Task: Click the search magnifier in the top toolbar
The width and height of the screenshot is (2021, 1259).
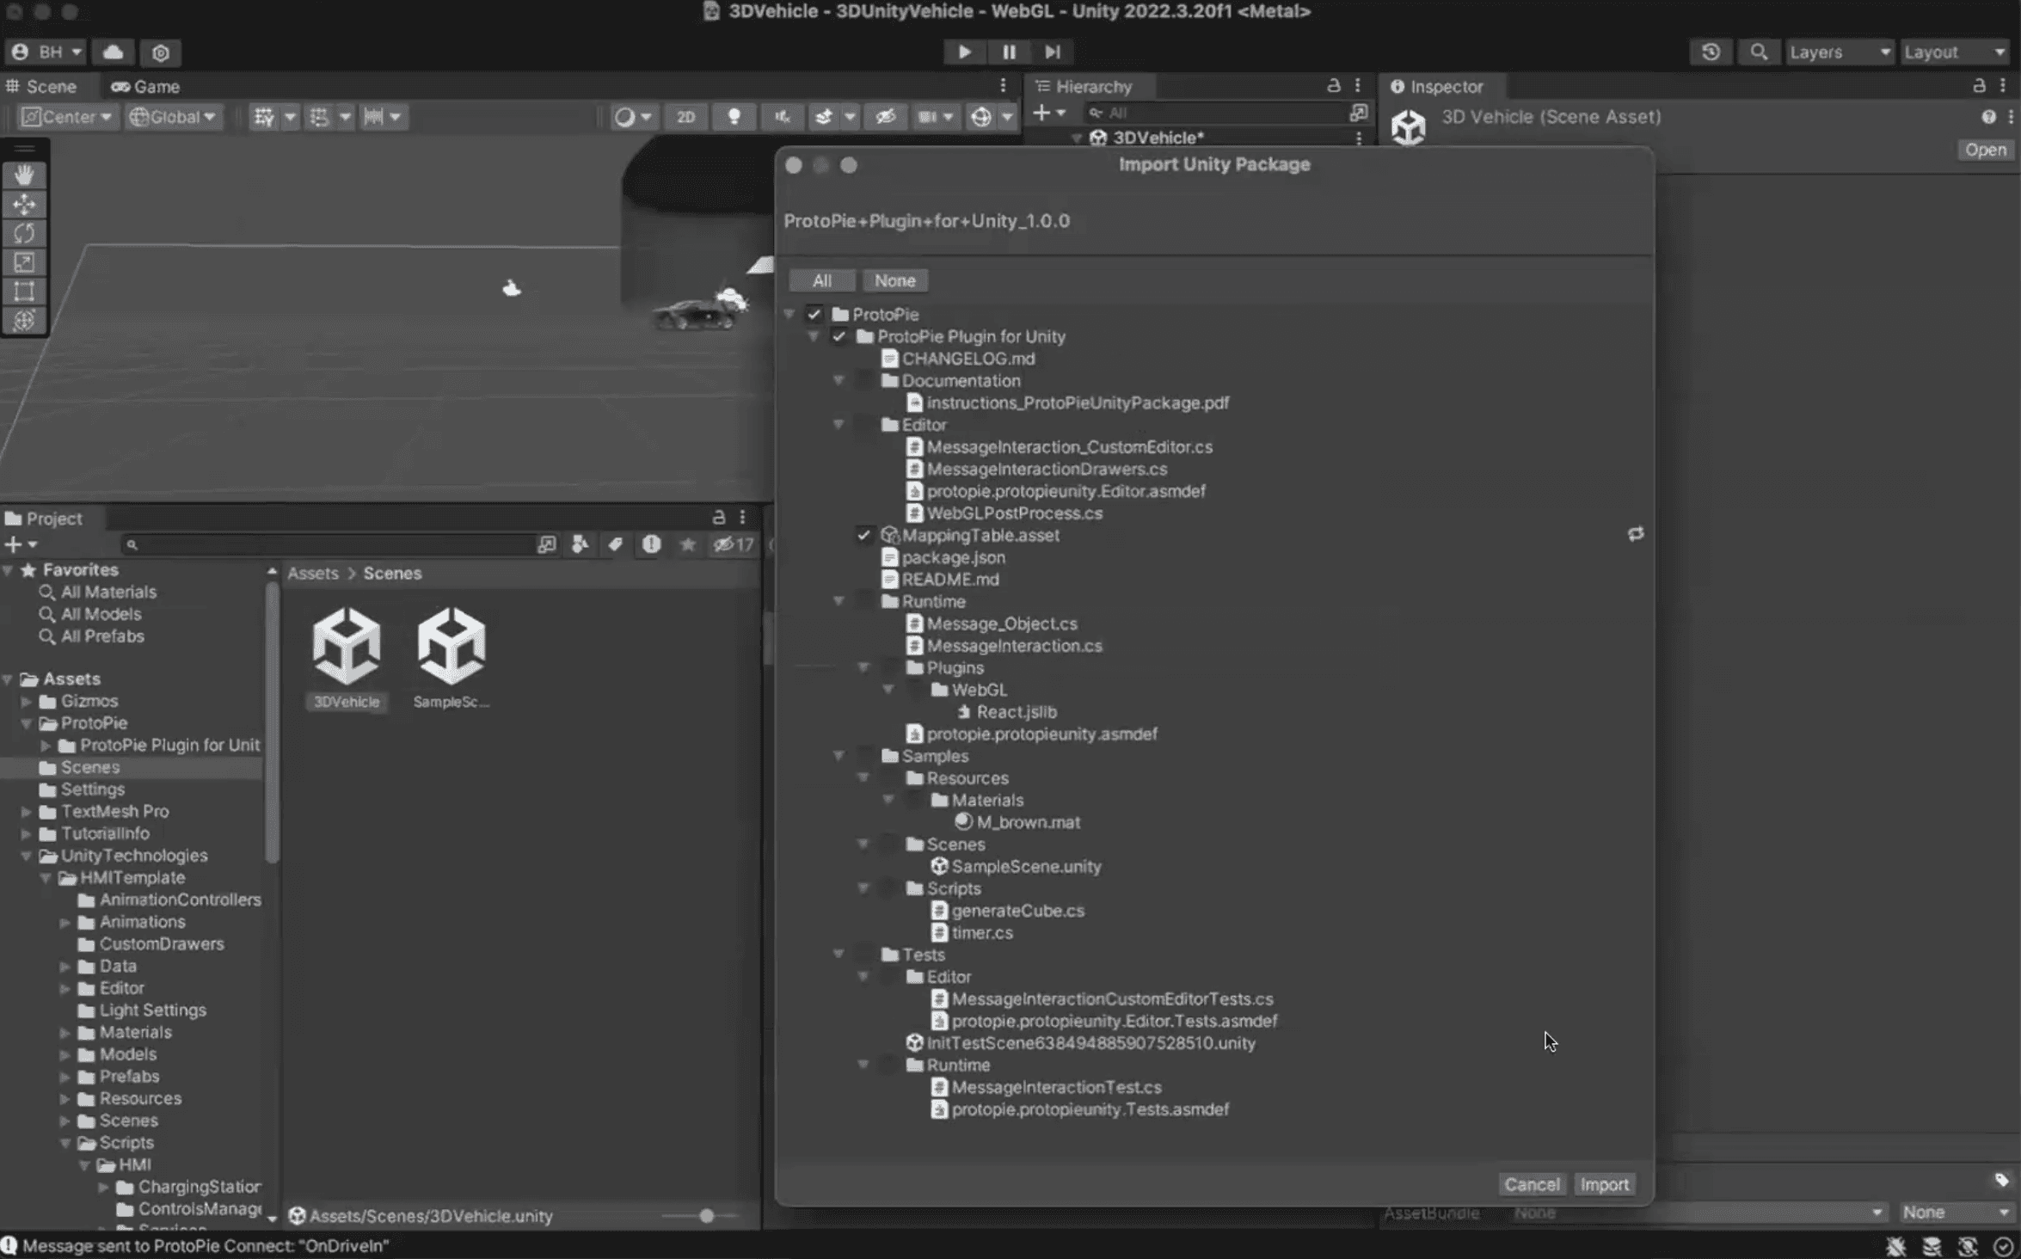Action: pyautogui.click(x=1759, y=52)
